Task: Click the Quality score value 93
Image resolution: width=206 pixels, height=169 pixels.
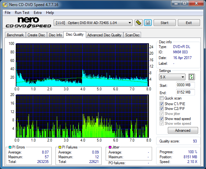Action: click(195, 141)
